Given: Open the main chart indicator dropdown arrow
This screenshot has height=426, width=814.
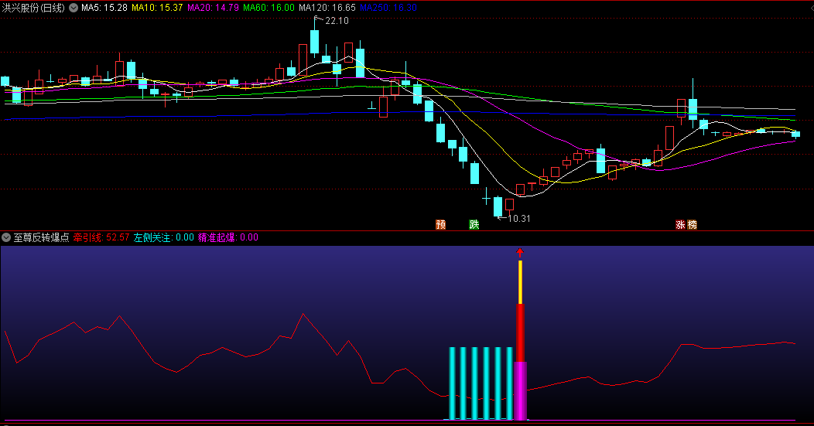Looking at the screenshot, I should point(74,8).
